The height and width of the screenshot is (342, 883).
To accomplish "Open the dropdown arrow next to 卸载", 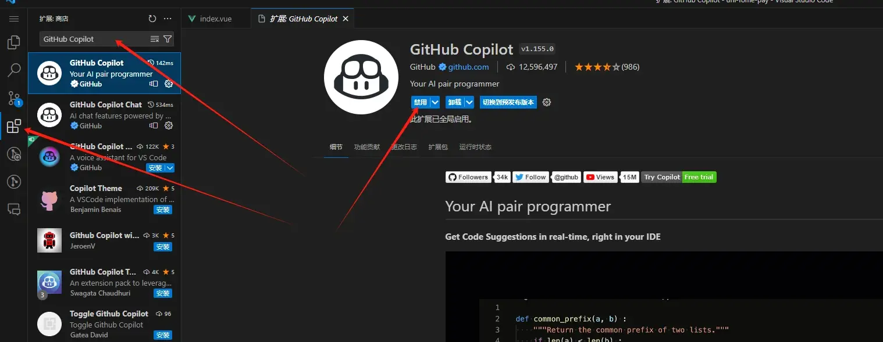I will 469,102.
